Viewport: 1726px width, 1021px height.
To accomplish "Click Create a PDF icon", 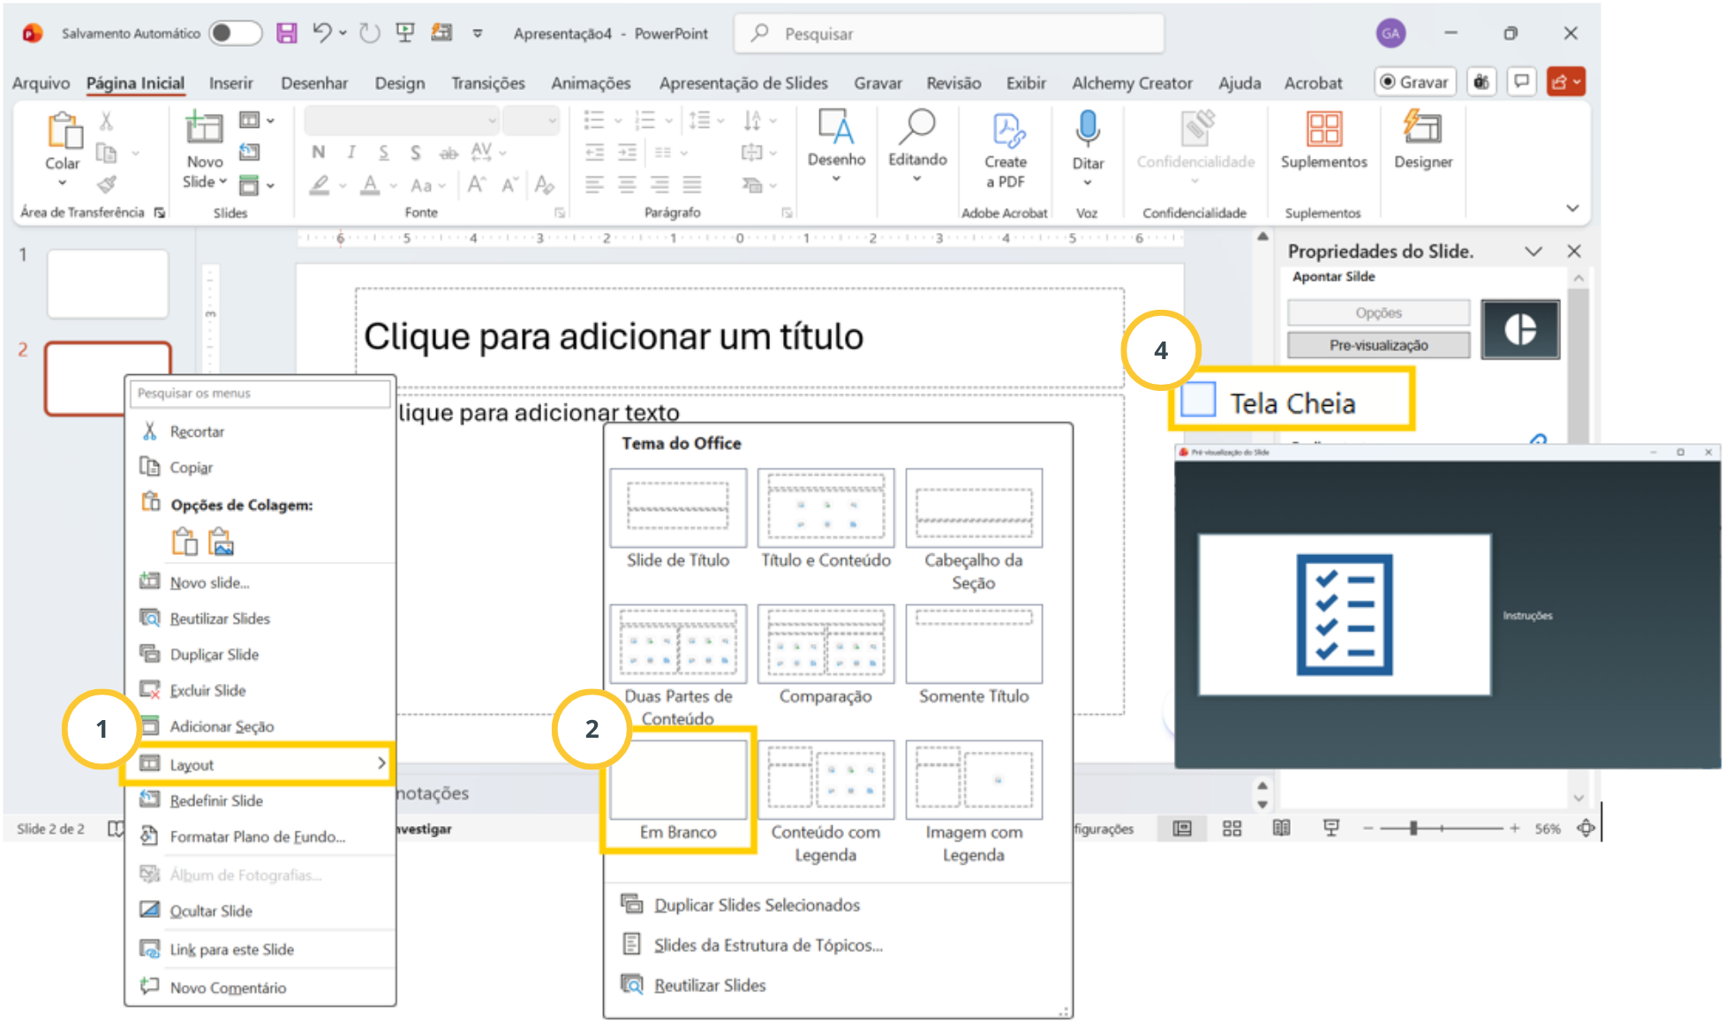I will click(x=1006, y=131).
